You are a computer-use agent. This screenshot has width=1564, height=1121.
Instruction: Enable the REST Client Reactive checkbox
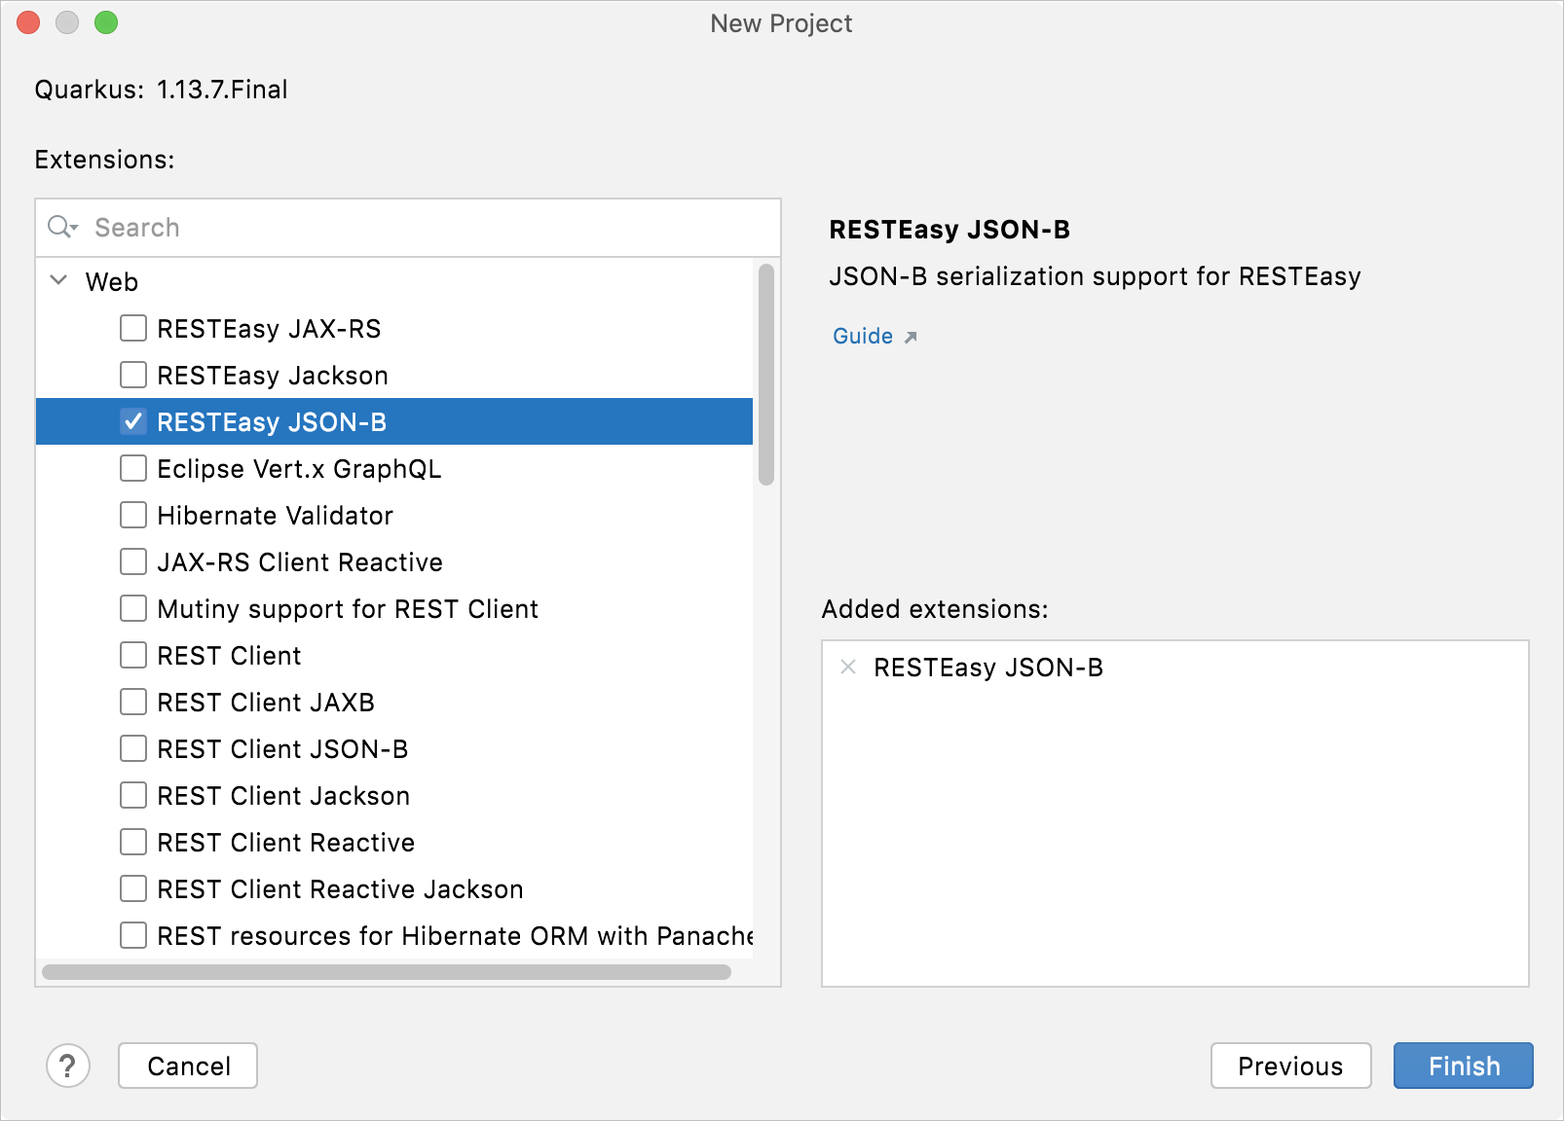coord(133,842)
